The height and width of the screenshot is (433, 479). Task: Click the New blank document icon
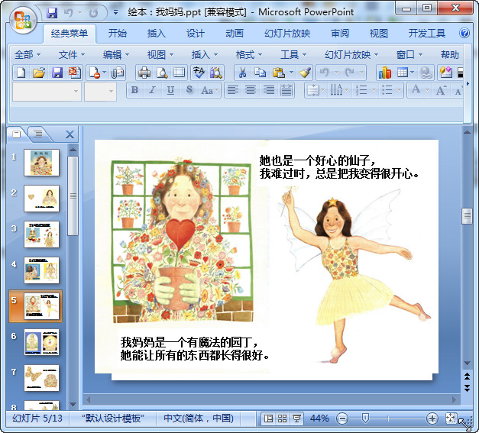tap(21, 73)
